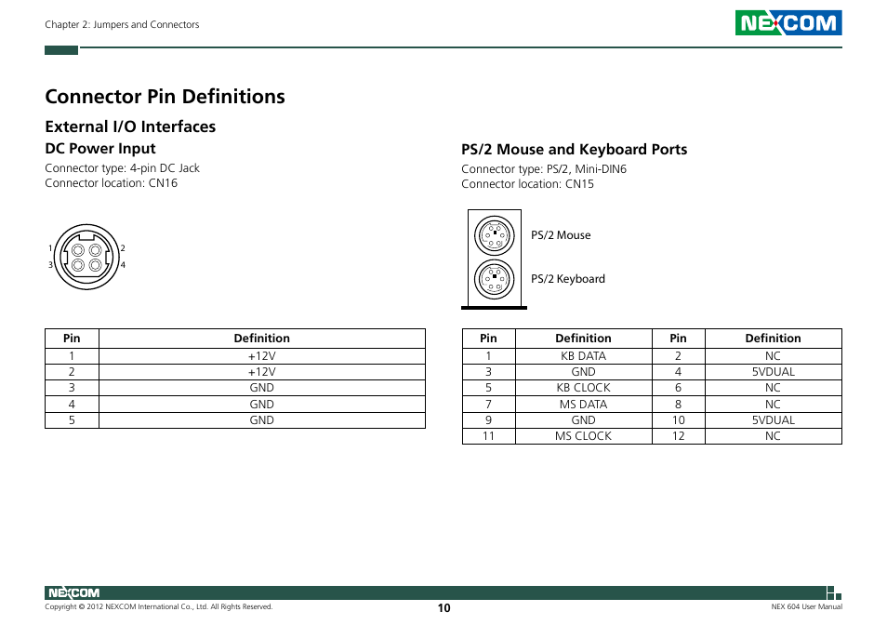This screenshot has height=625, width=887.
Task: Click the 'GND' cell for PS/2 pin 9
Action: pos(583,420)
